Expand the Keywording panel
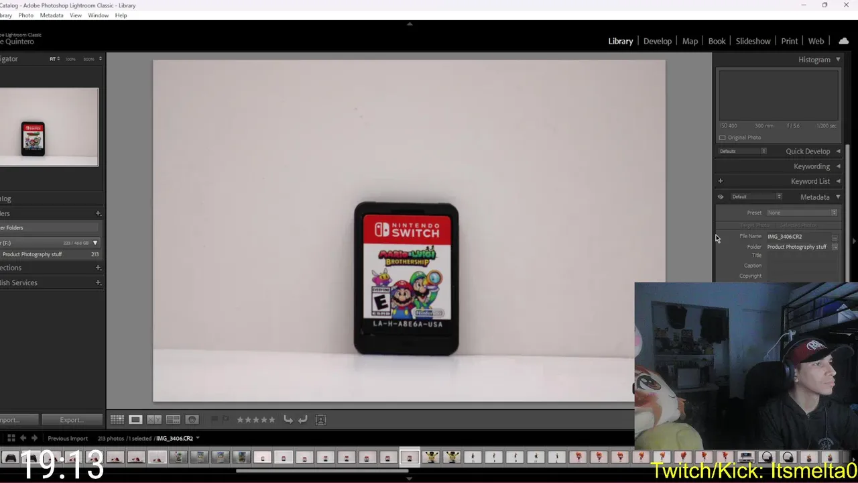Screen dimensions: 858x483 838,166
